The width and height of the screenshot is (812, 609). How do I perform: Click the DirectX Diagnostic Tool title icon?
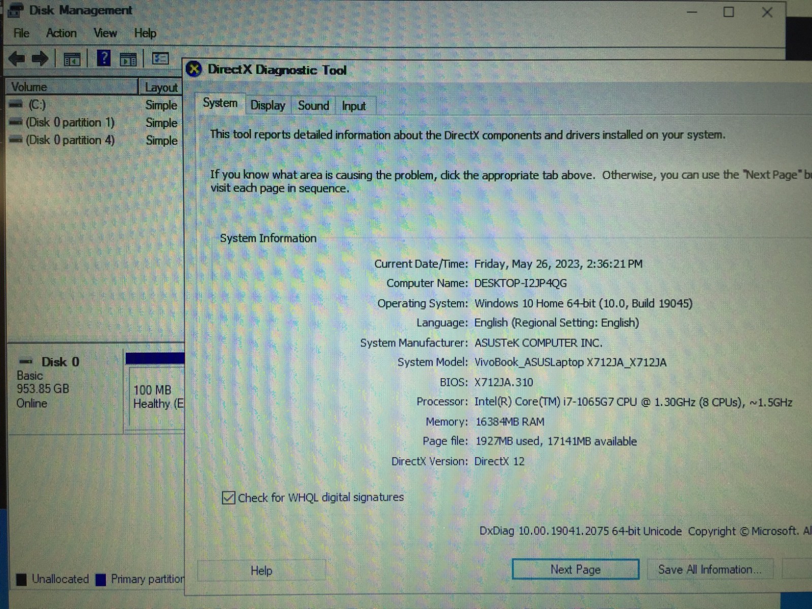pos(194,69)
